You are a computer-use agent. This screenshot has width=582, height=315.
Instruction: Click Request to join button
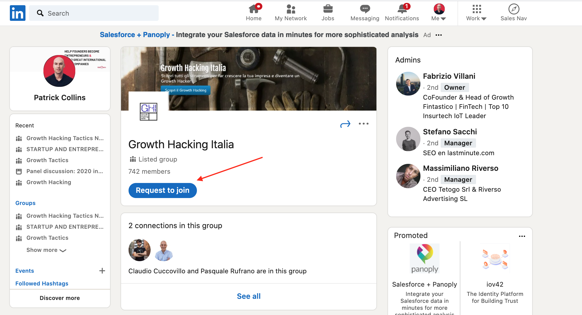(x=163, y=191)
